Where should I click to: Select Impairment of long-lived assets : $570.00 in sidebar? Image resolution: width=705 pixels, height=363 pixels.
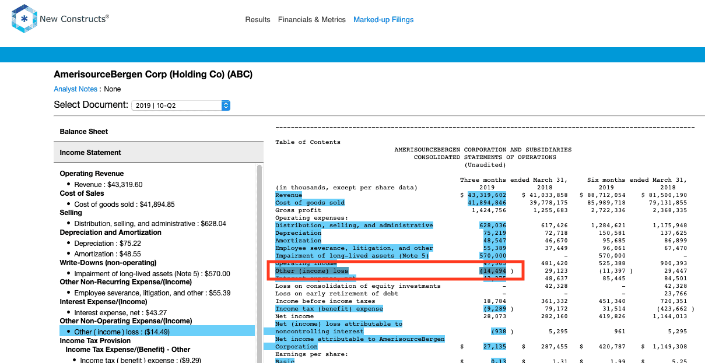(152, 274)
